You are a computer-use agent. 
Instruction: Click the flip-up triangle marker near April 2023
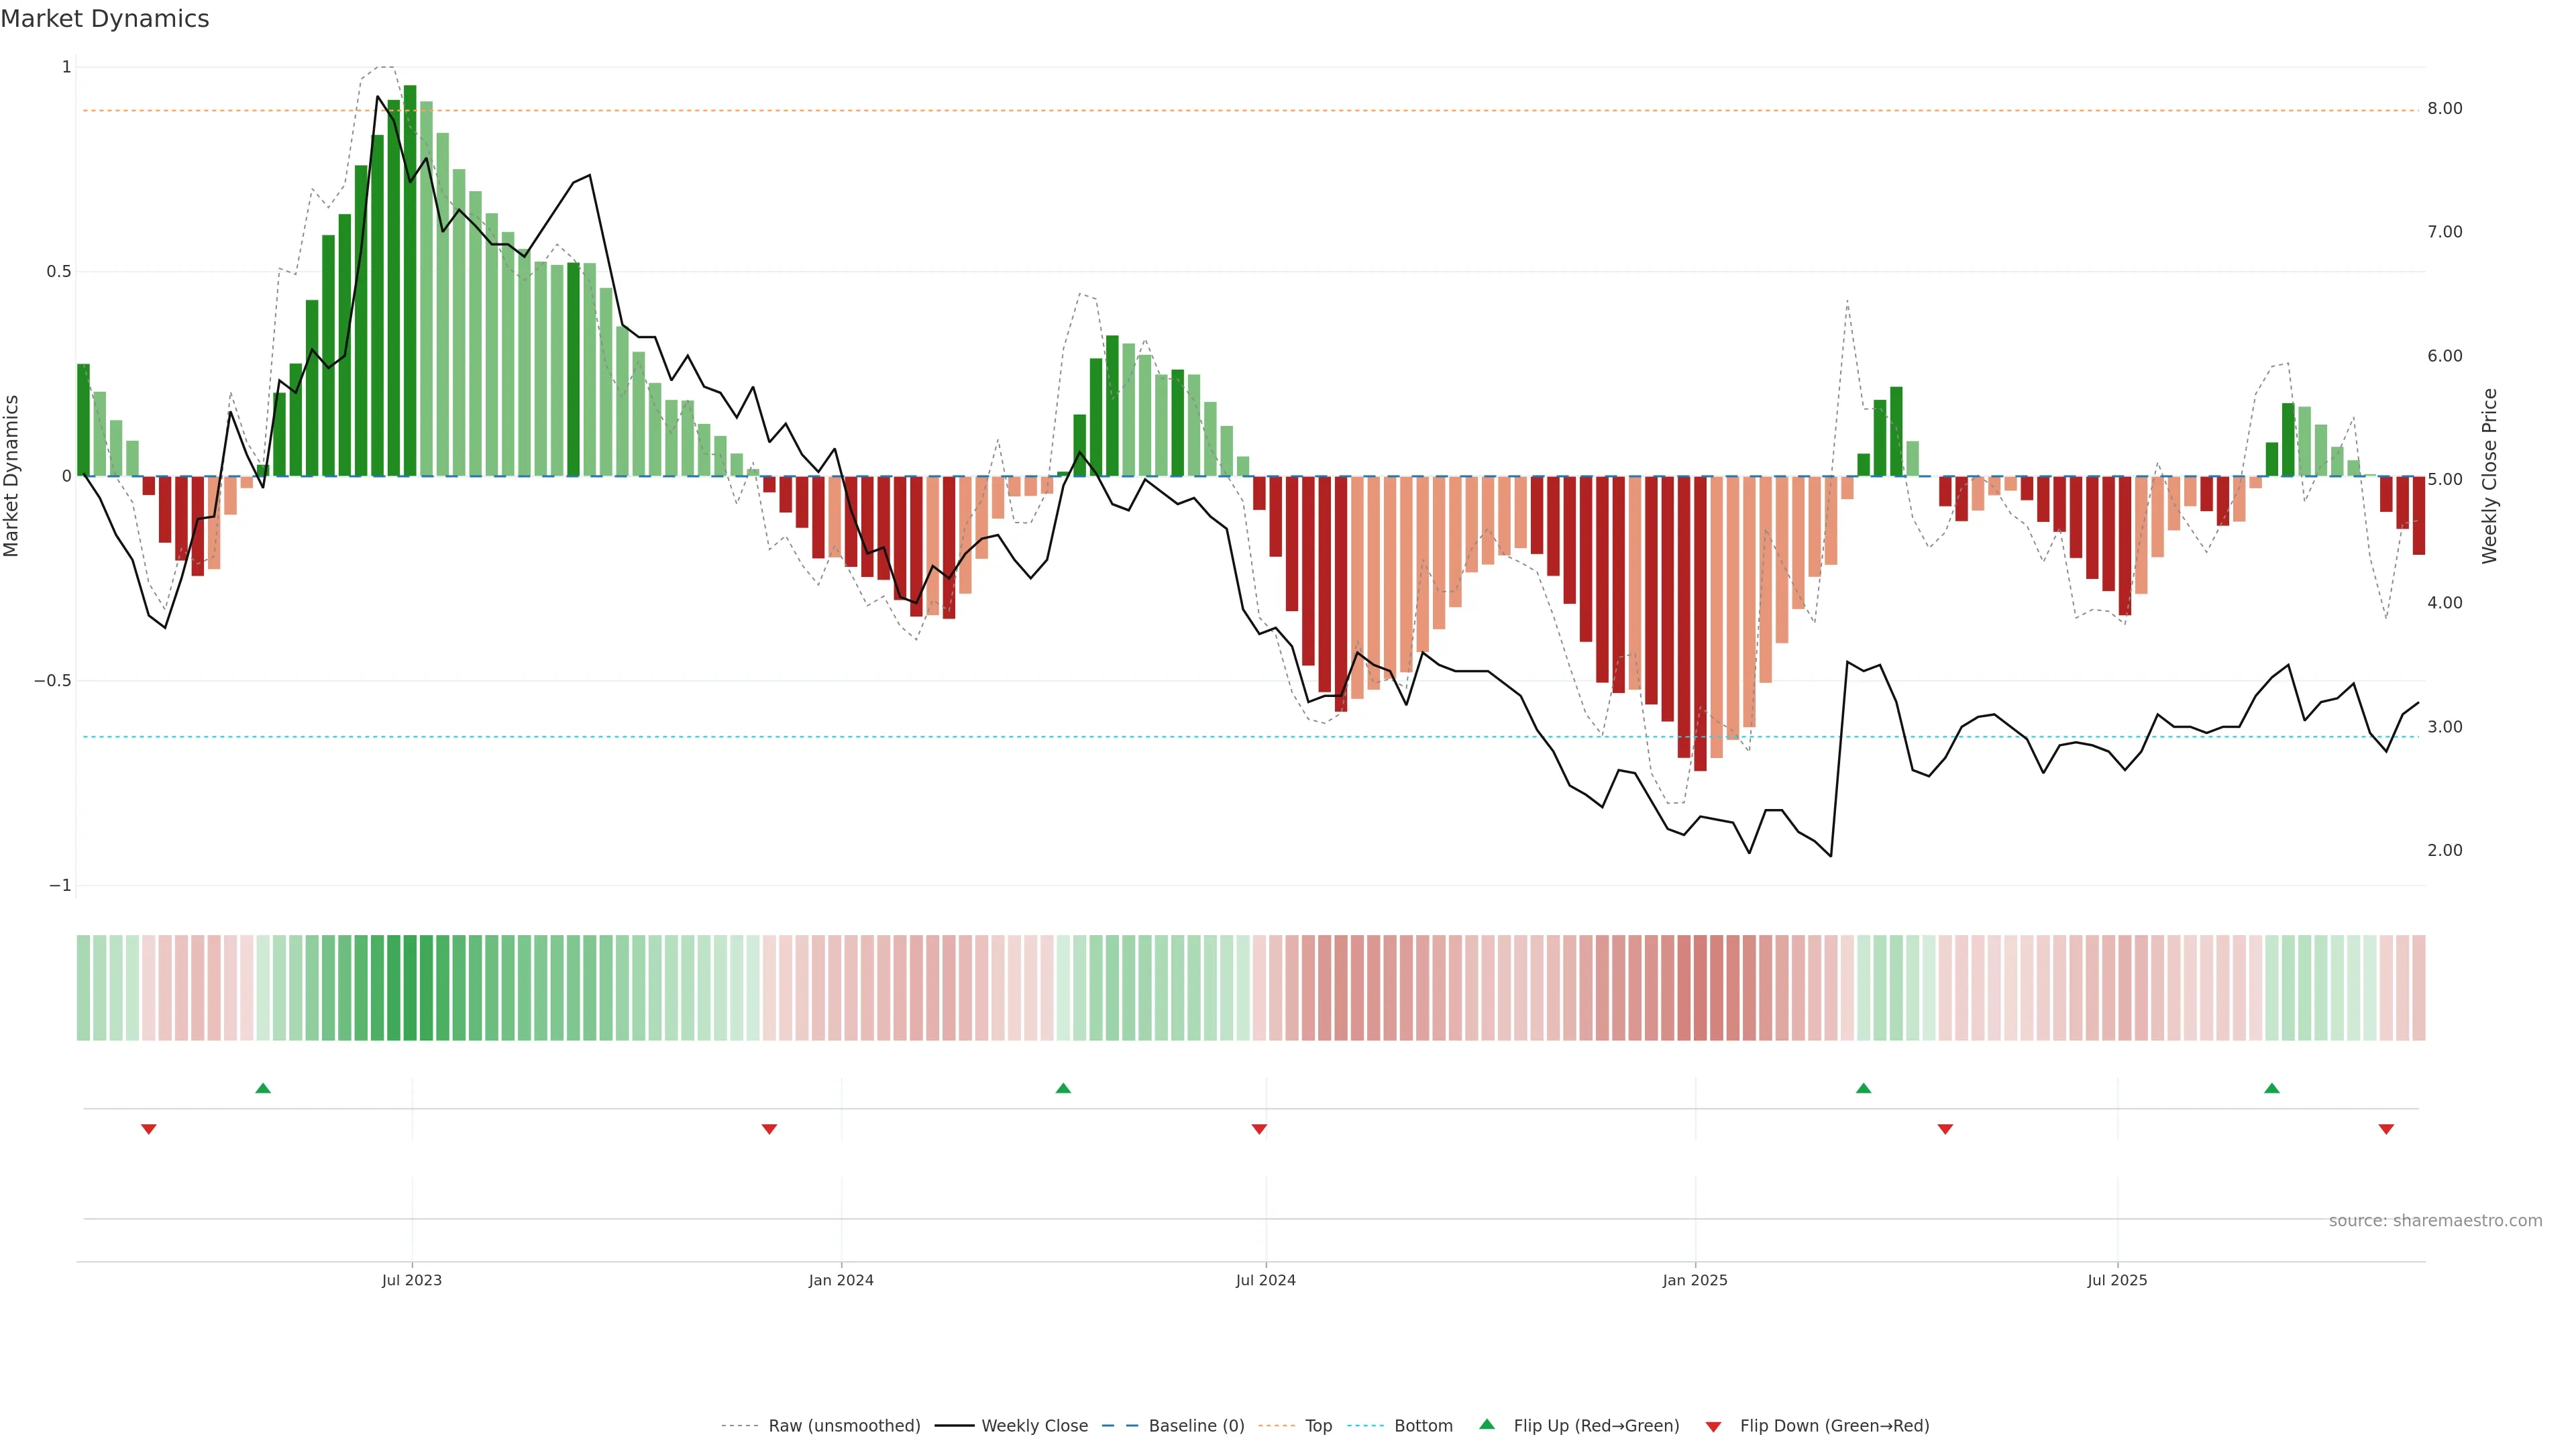click(263, 1088)
